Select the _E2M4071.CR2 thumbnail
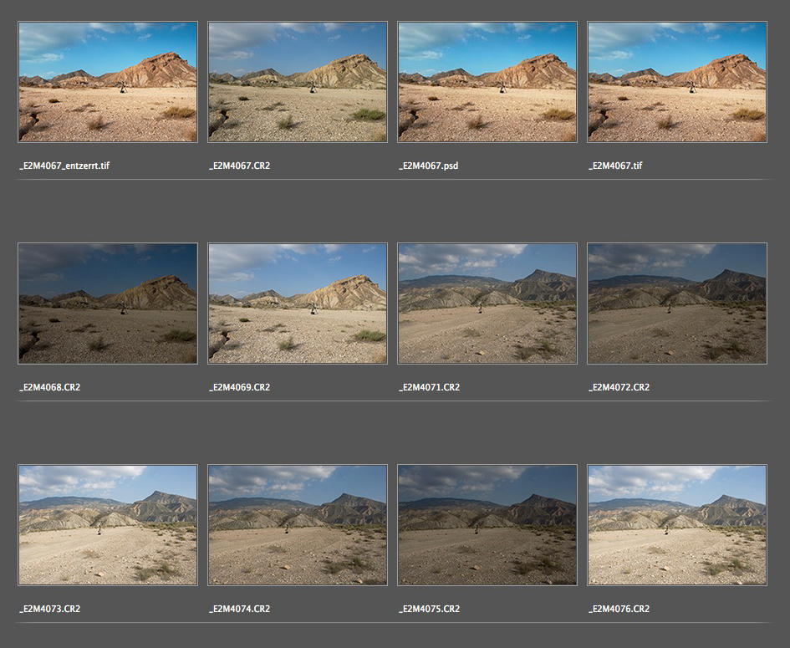 pyautogui.click(x=487, y=304)
